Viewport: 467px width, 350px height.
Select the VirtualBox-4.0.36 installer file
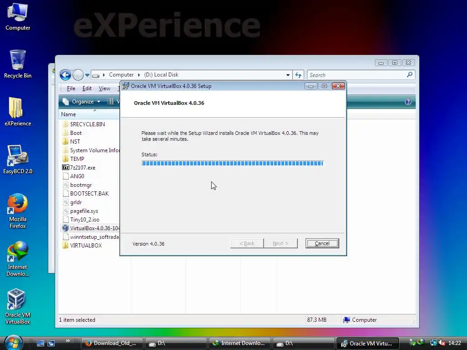(90, 228)
